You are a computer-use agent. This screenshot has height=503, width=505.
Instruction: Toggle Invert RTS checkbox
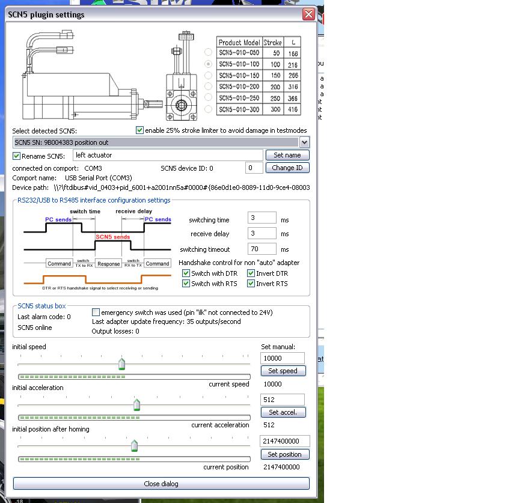click(251, 284)
